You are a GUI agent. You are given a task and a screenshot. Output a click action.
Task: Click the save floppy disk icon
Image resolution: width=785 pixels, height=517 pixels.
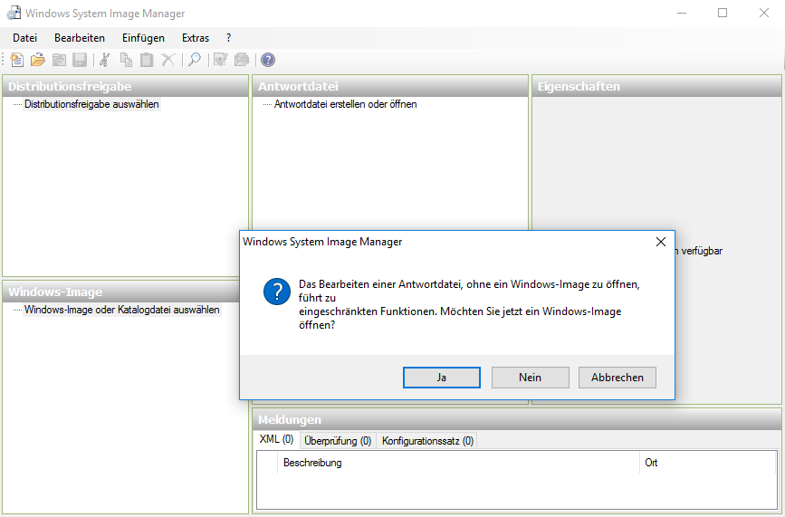(80, 60)
